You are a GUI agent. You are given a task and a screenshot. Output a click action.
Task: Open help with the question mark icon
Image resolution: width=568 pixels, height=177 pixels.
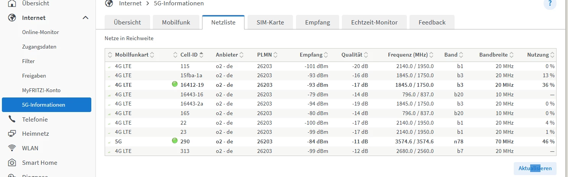tap(550, 3)
